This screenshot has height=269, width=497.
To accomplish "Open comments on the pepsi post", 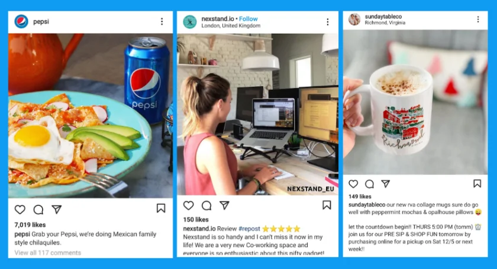I will point(38,209).
